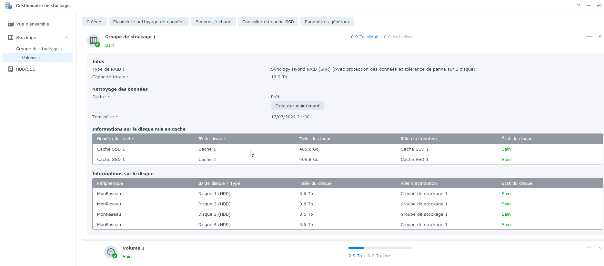604x266 pixels.
Task: Open more options menu for Volume 1
Action: 589,248
